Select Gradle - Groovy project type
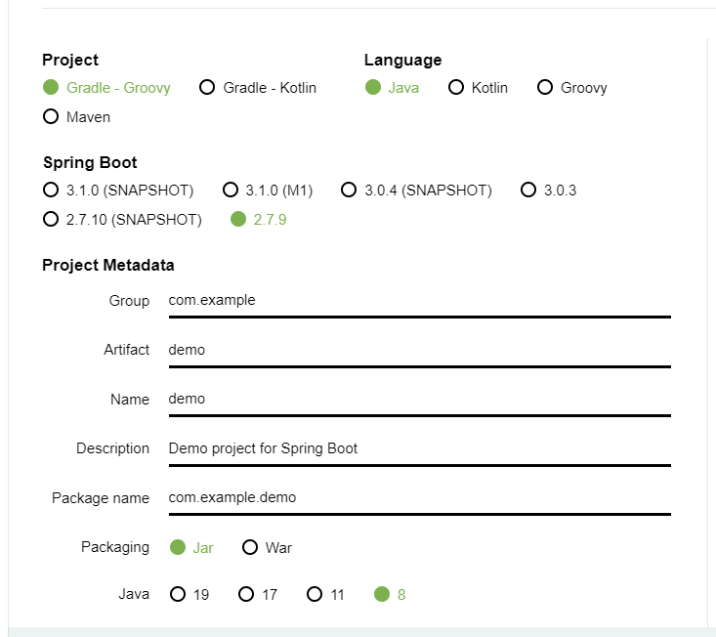716x637 pixels. pyautogui.click(x=106, y=87)
